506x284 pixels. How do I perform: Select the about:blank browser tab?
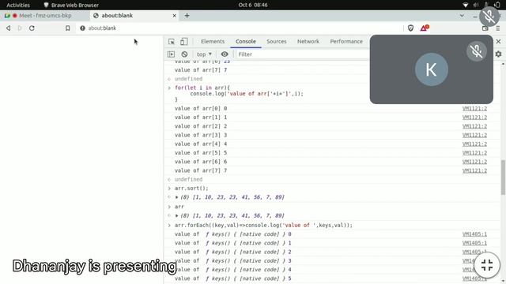[x=134, y=16]
